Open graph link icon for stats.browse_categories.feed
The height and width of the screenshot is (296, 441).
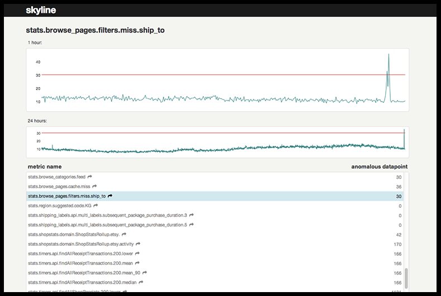pos(90,176)
